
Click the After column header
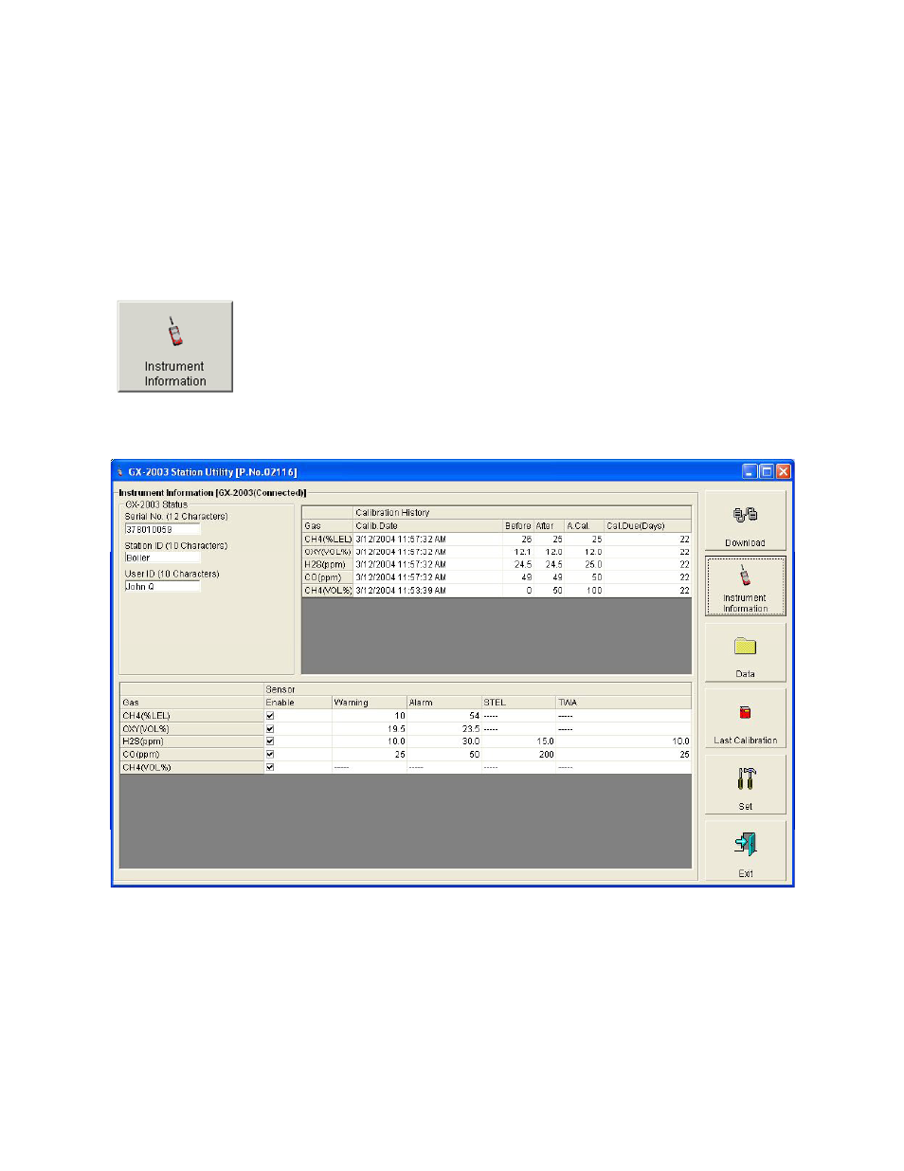click(x=550, y=525)
